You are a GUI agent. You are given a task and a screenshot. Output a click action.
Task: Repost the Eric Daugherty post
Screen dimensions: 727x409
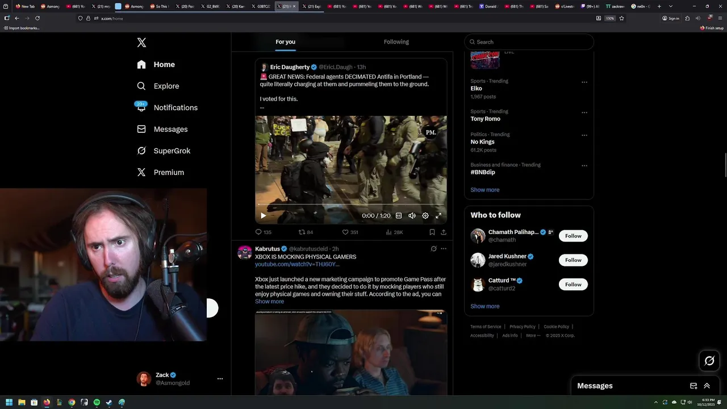tap(306, 232)
